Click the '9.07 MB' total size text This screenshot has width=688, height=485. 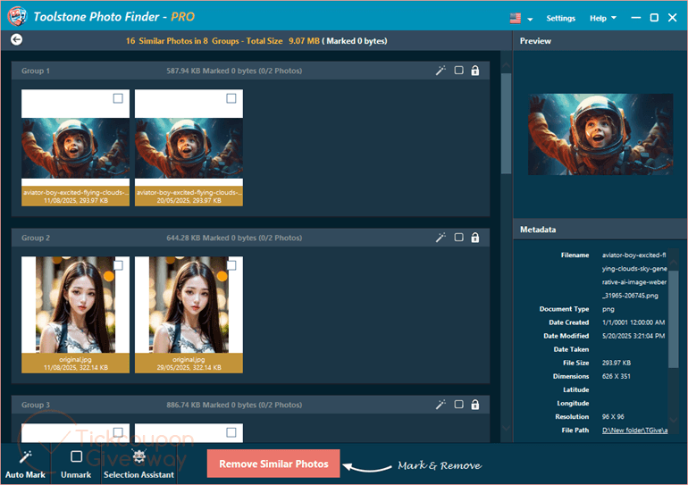click(304, 41)
